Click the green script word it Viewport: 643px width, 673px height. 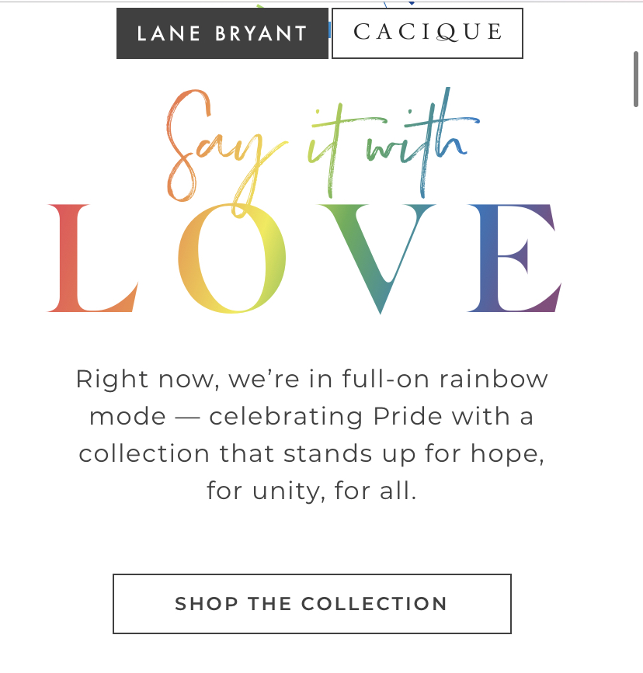pos(325,151)
